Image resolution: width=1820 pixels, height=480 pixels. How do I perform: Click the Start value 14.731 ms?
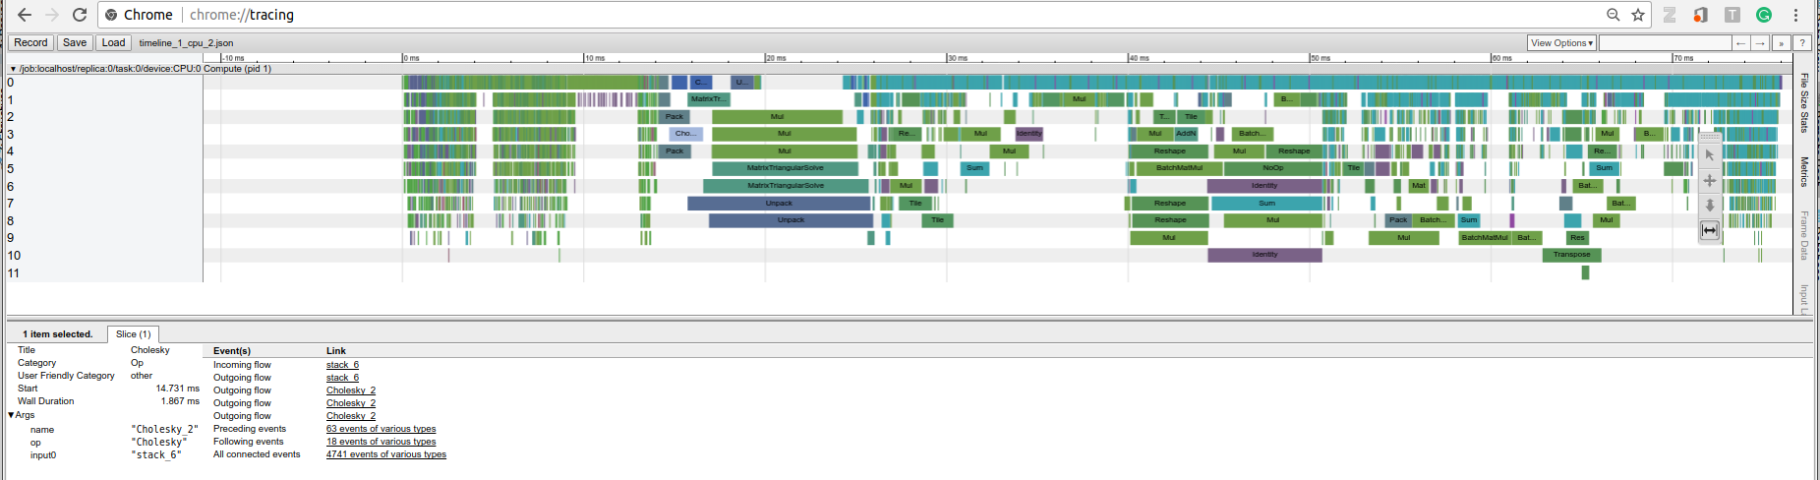click(x=177, y=389)
